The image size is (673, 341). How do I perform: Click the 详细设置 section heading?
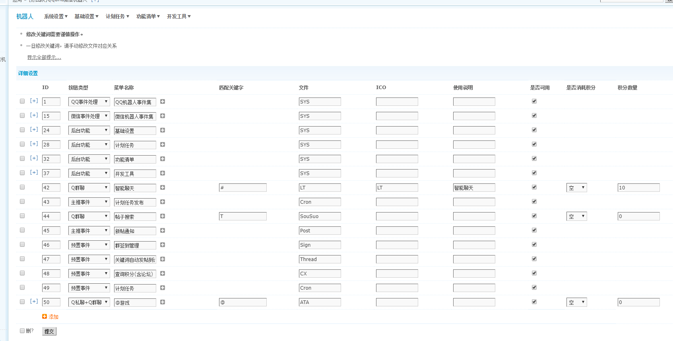[x=28, y=73]
